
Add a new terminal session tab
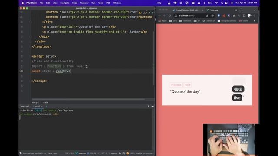(x=46, y=107)
